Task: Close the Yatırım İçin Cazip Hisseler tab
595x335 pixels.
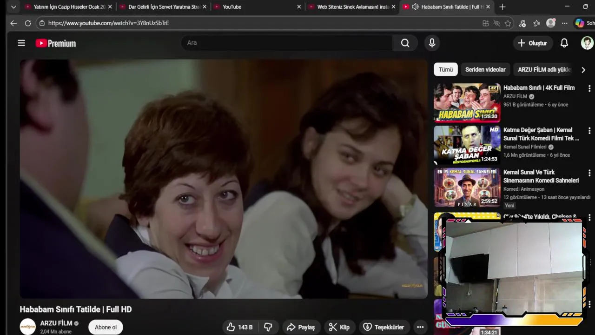Action: 110,7
